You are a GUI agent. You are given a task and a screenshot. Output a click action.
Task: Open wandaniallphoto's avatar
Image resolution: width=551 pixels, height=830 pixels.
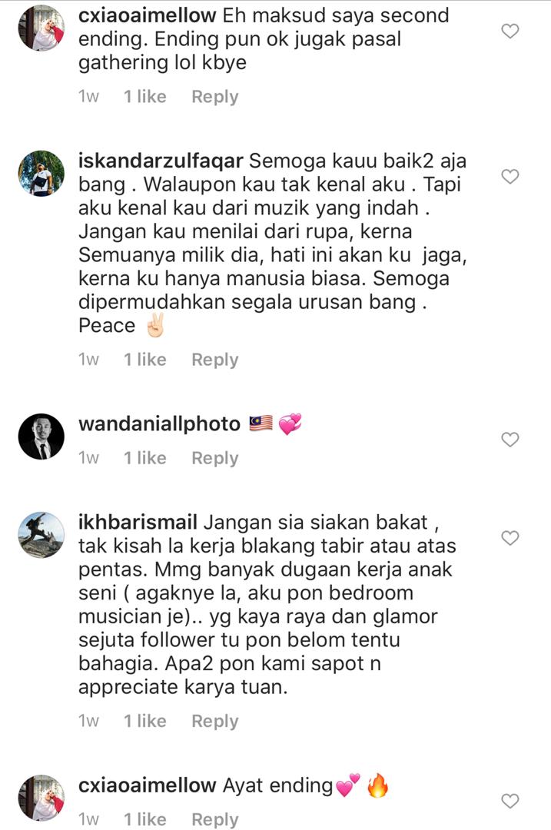coord(41,437)
